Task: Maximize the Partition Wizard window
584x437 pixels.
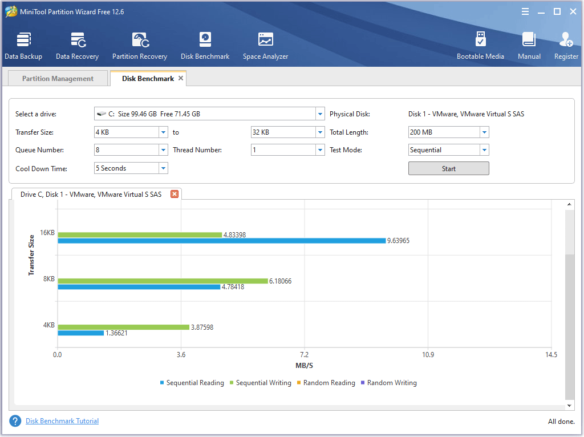Action: [x=557, y=11]
